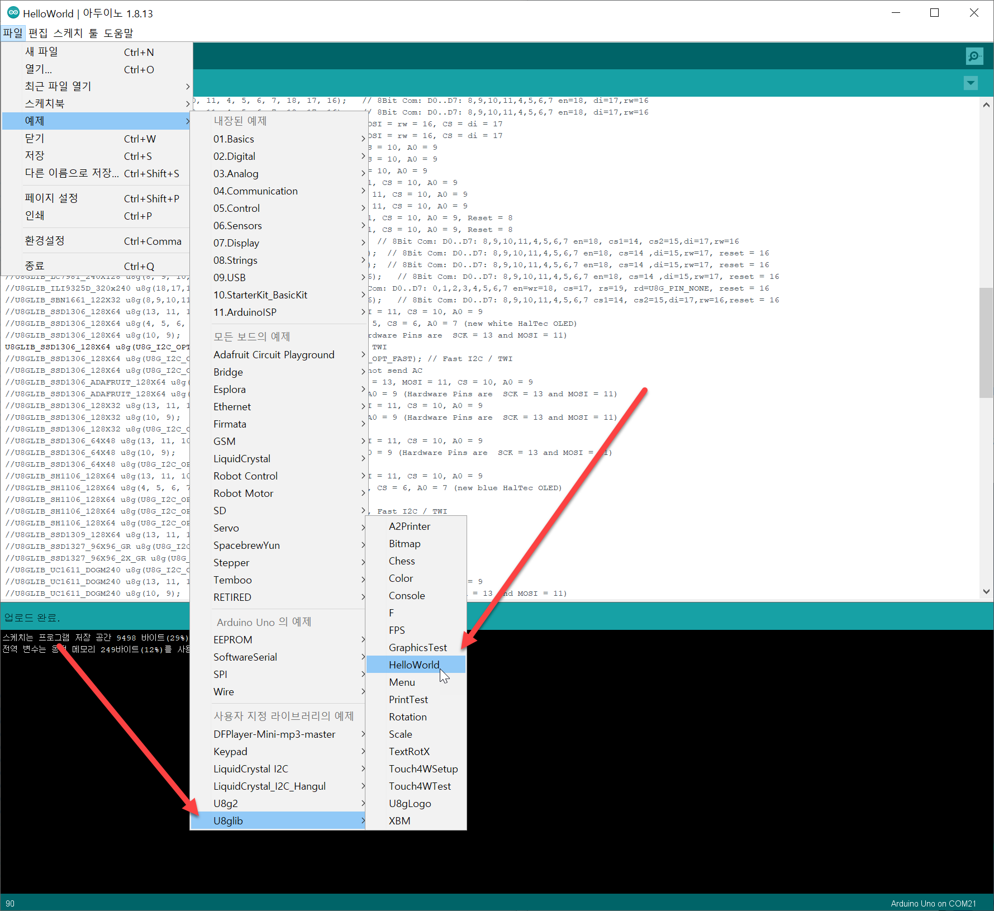Expand 05.Control examples
Viewport: 994px width, 911px height.
coord(278,208)
